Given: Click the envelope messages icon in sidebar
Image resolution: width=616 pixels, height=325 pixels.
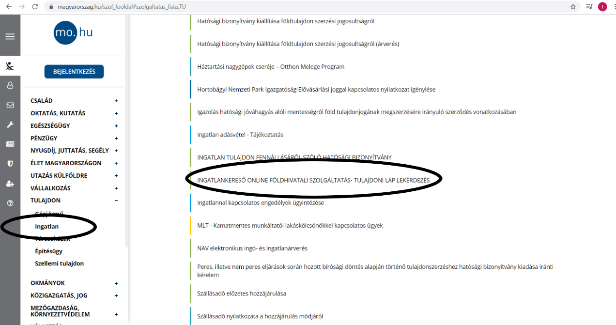Looking at the screenshot, I should tap(10, 105).
